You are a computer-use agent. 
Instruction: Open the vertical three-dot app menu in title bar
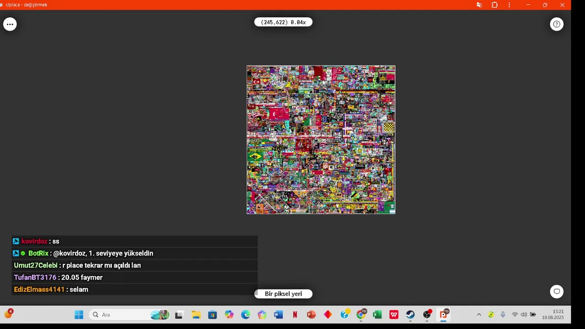pos(509,5)
